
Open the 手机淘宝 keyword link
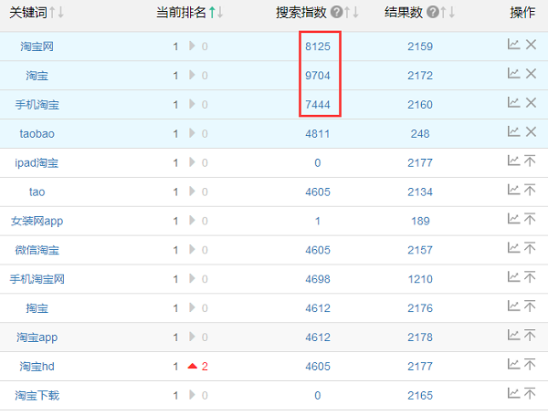click(x=37, y=105)
